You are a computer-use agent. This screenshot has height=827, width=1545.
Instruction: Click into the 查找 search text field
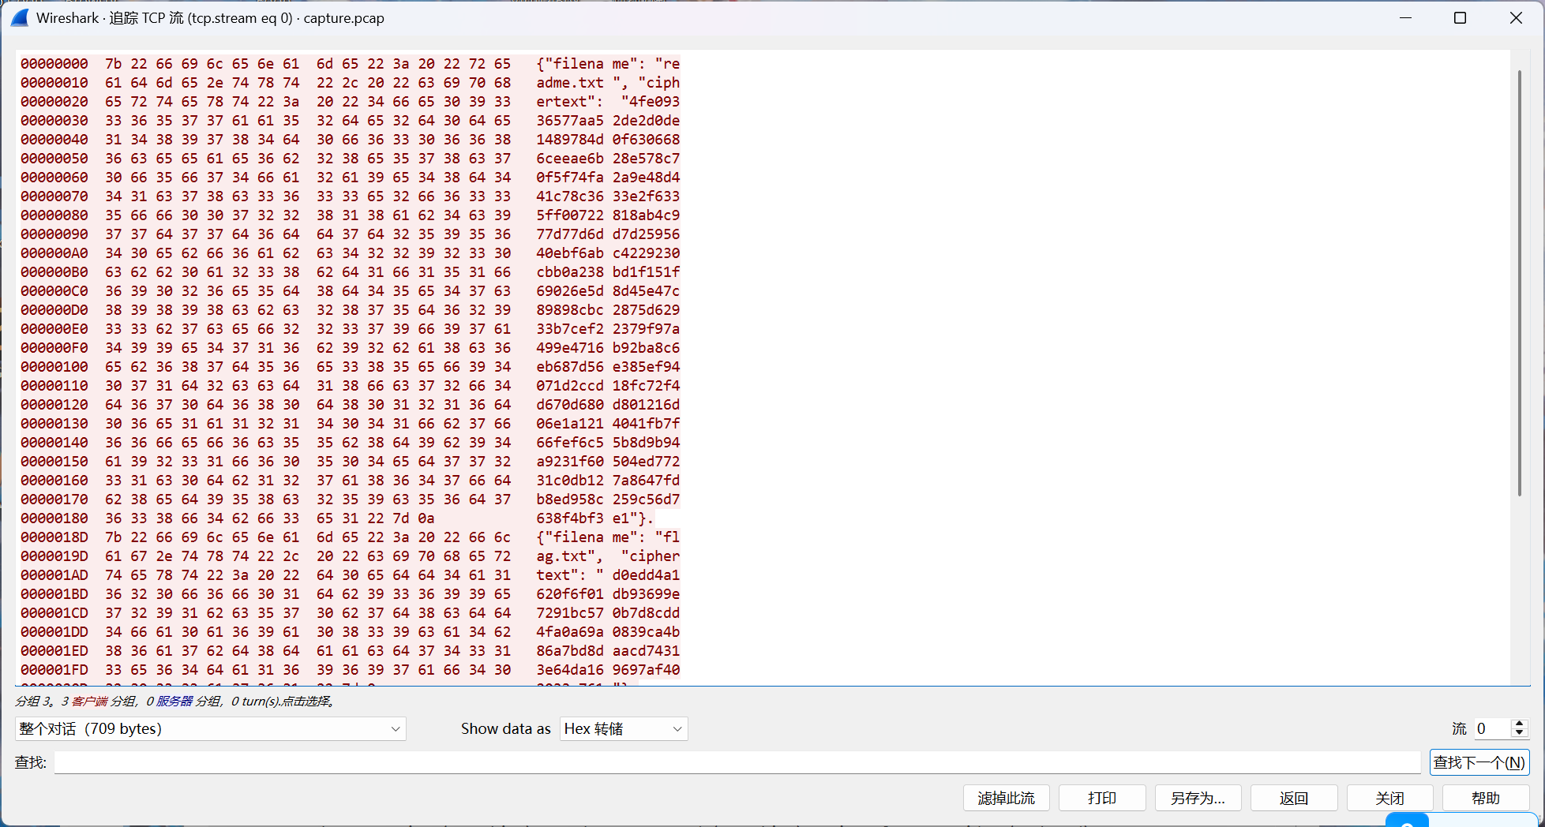736,762
